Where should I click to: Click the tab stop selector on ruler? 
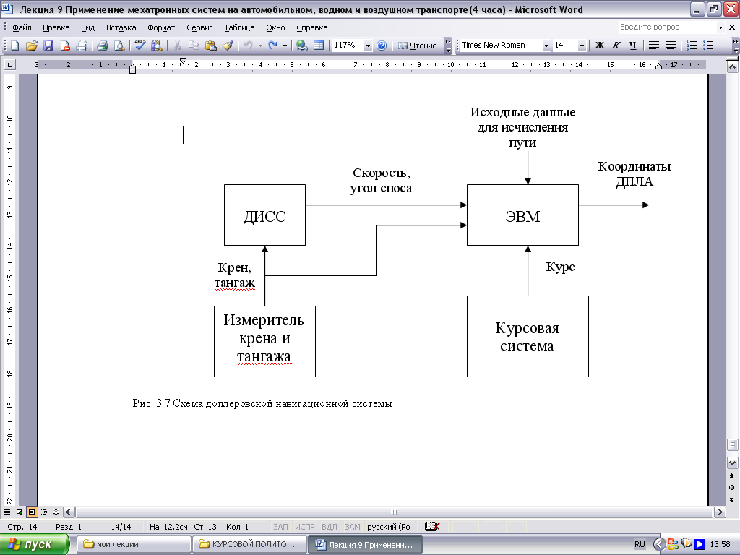click(x=10, y=64)
